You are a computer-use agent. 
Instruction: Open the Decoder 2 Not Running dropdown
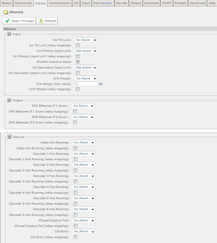pyautogui.click(x=84, y=165)
